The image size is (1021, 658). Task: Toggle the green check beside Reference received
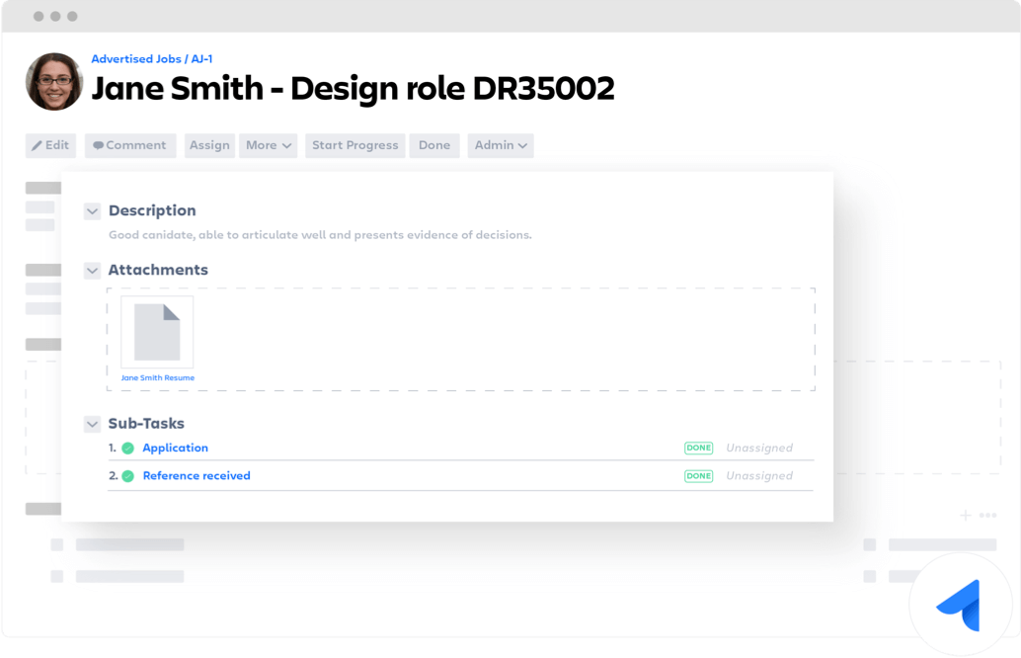[128, 475]
